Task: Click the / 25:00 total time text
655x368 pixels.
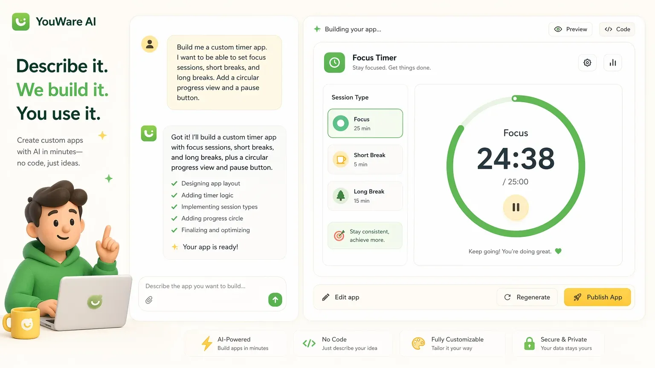Action: [x=516, y=182]
